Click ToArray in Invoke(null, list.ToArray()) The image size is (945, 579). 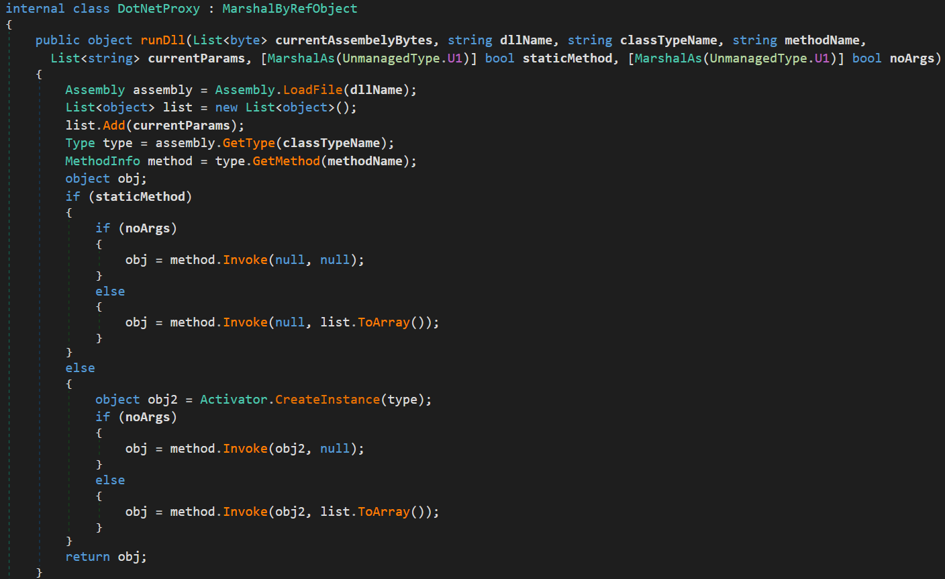(384, 322)
